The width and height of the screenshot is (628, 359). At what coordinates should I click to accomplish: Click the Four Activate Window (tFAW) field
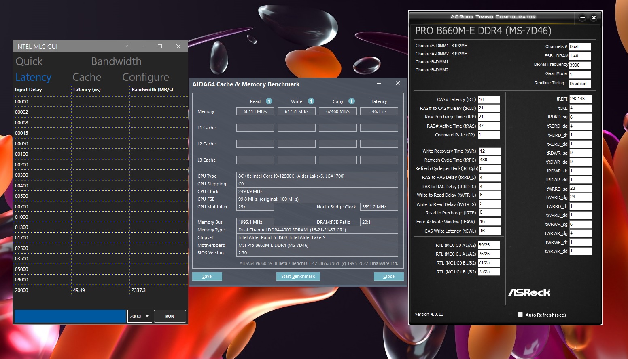click(490, 222)
